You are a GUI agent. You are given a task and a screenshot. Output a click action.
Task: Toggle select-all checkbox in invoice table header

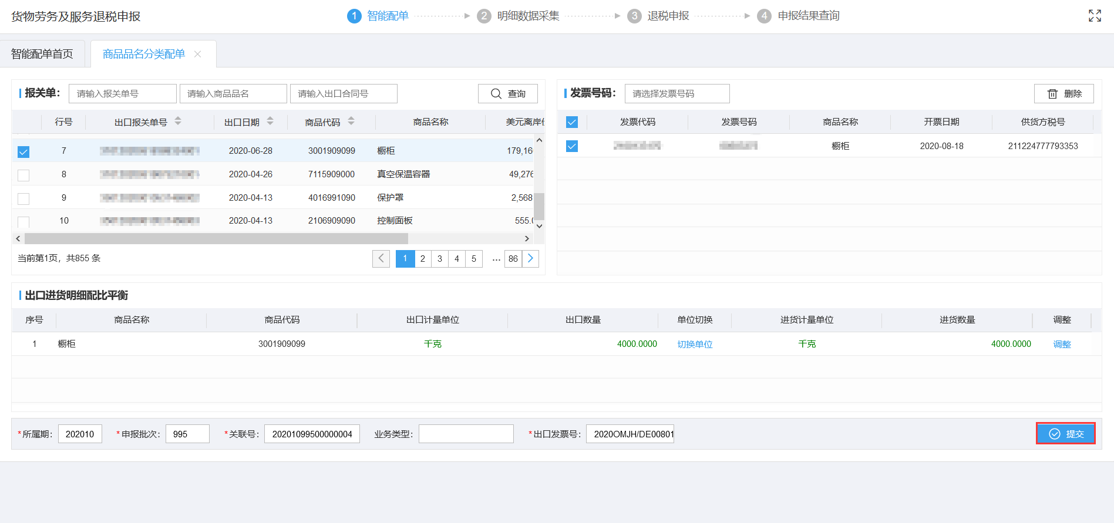click(x=572, y=122)
